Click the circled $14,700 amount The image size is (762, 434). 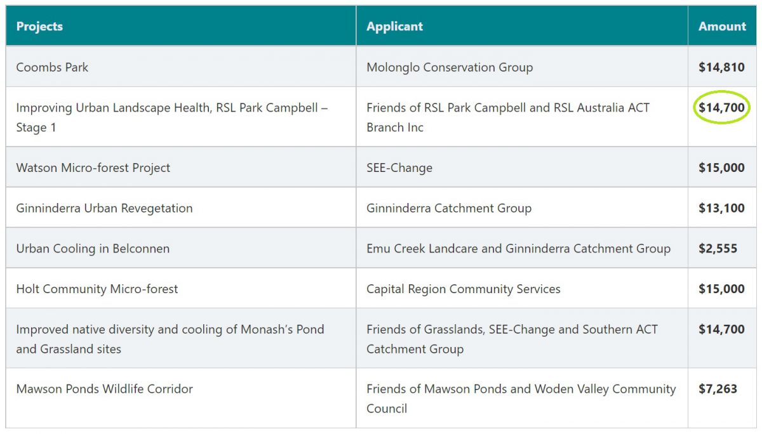point(721,108)
